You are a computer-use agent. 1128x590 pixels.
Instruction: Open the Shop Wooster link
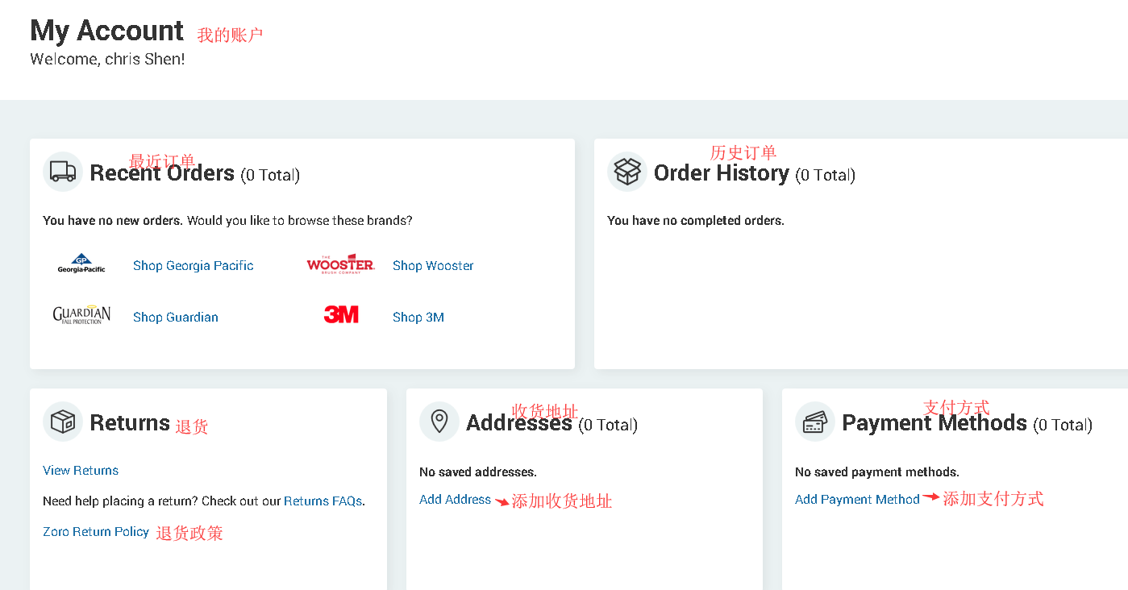[433, 266]
